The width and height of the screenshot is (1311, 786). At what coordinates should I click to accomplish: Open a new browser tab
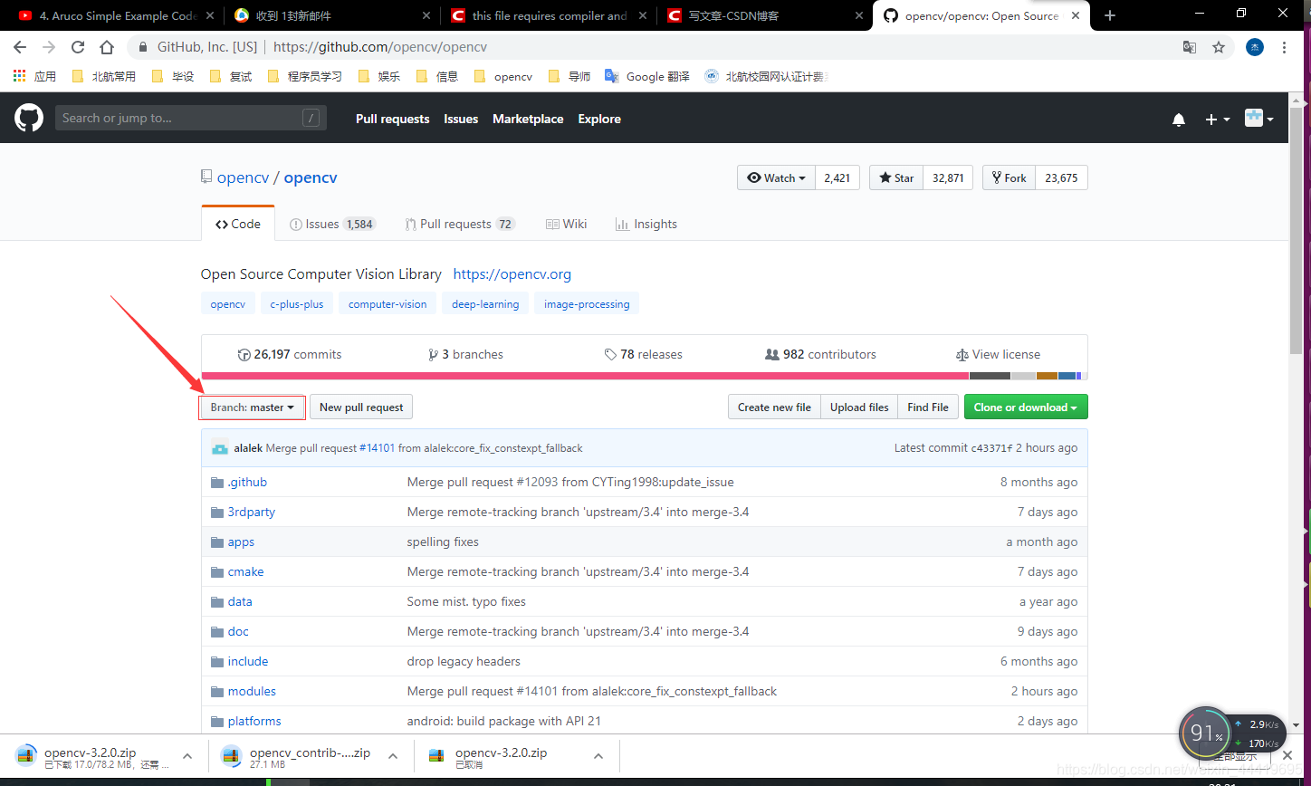[1110, 15]
